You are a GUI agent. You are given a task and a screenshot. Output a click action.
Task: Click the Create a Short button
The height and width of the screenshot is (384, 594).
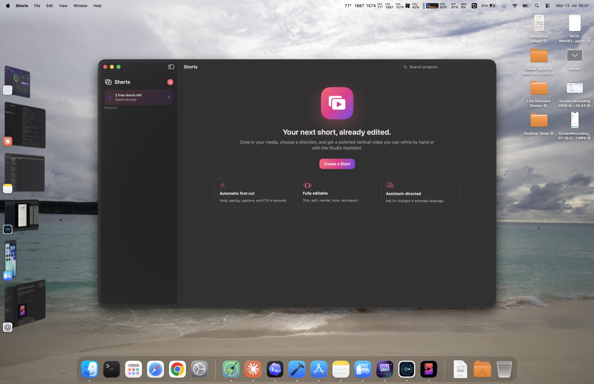pyautogui.click(x=337, y=164)
